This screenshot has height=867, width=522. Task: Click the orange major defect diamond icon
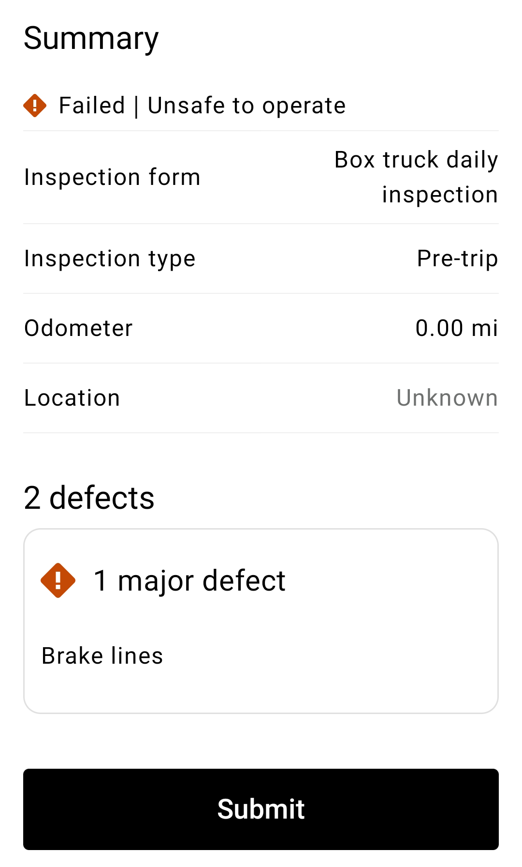(58, 580)
